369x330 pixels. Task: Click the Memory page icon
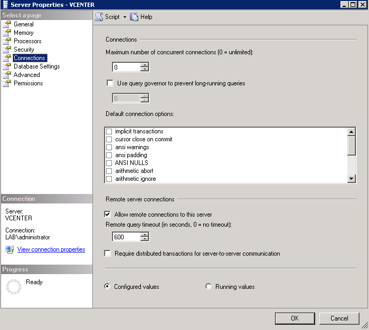(7, 33)
